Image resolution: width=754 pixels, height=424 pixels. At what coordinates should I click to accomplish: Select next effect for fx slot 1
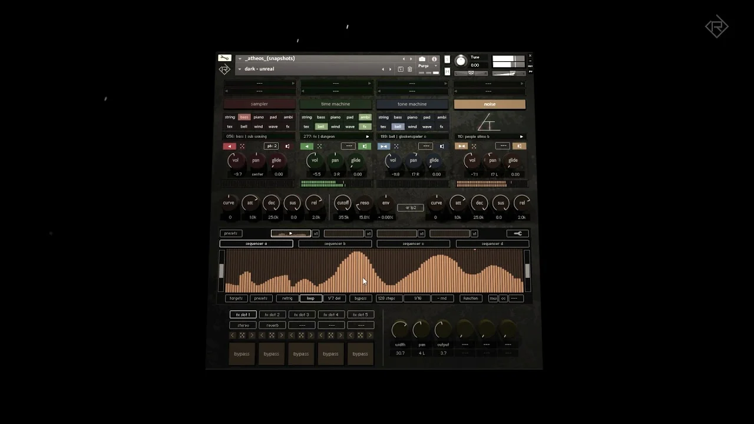click(252, 335)
